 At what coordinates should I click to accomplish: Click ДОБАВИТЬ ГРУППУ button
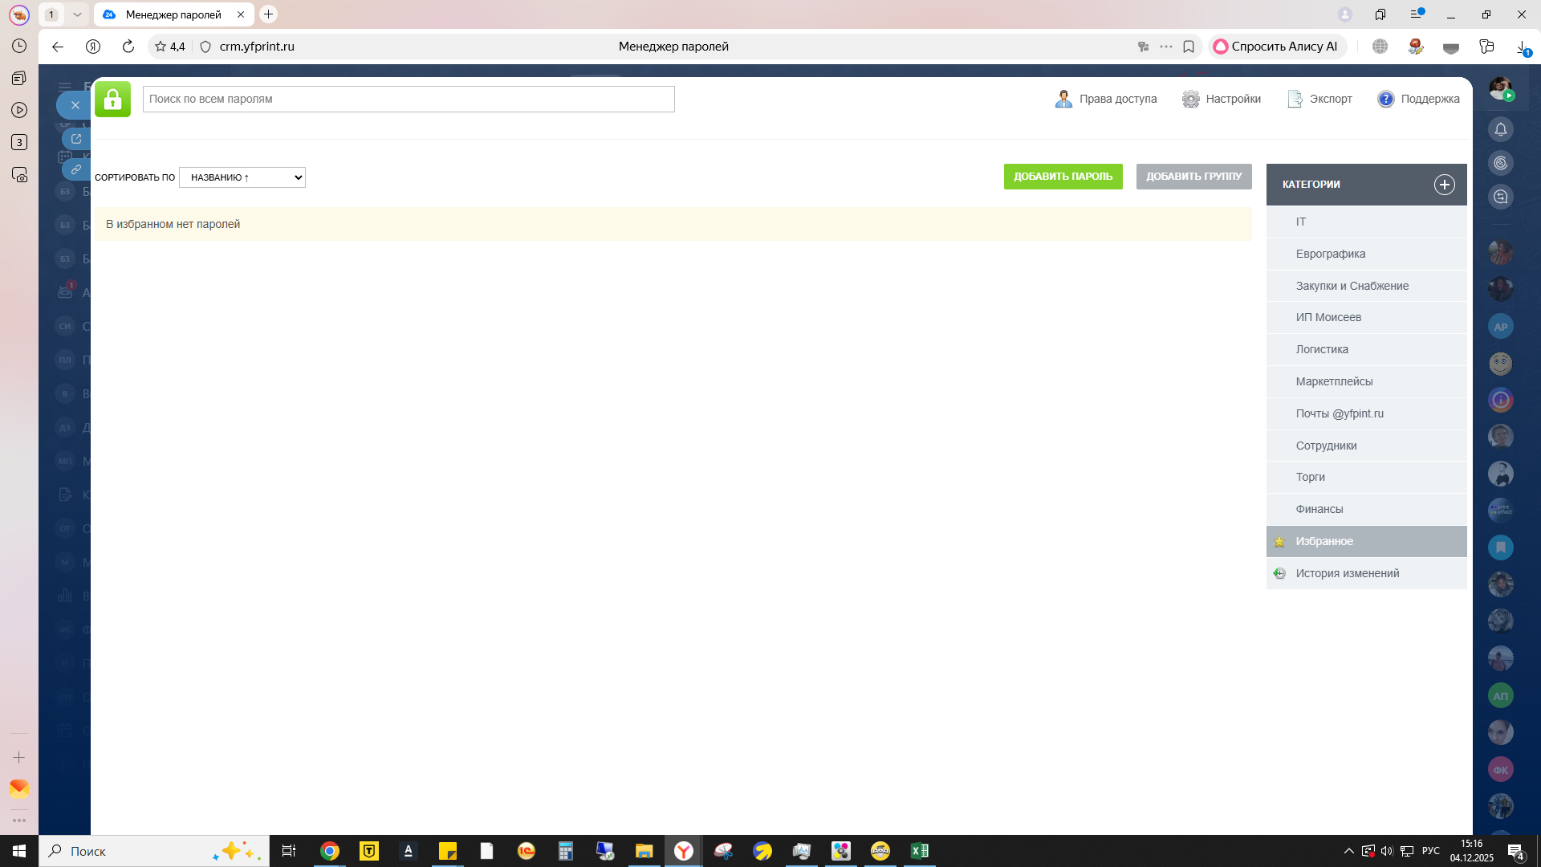click(x=1193, y=177)
